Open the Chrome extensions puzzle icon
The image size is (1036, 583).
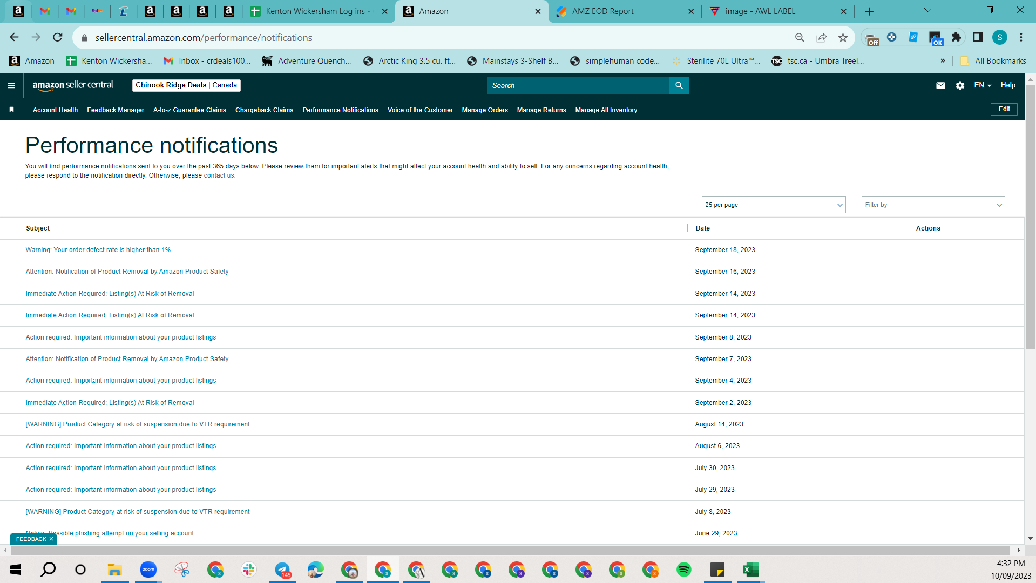click(956, 37)
